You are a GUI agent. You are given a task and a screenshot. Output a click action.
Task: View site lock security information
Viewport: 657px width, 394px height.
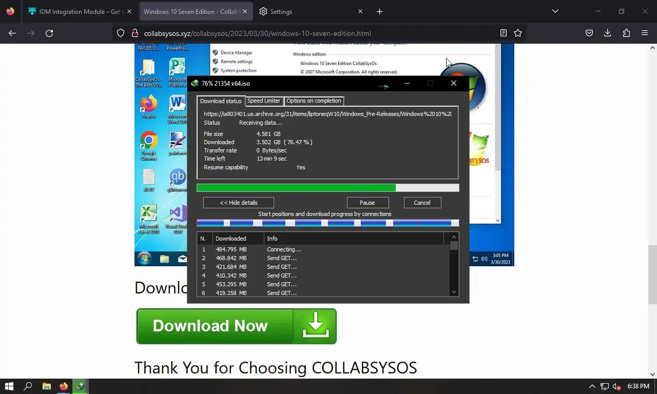pos(135,33)
